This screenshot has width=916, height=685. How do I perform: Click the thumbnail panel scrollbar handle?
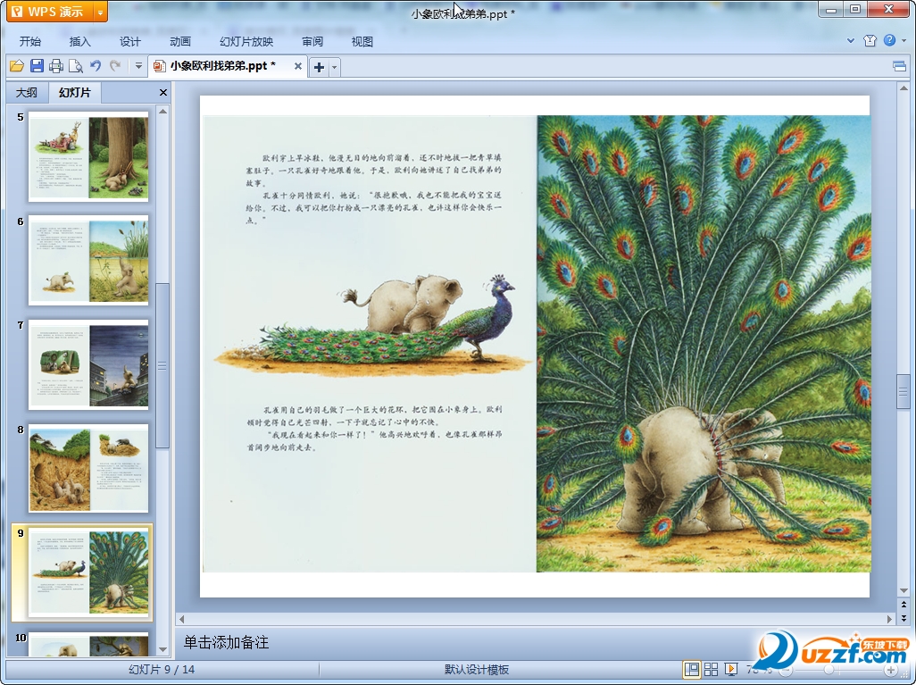(x=163, y=366)
